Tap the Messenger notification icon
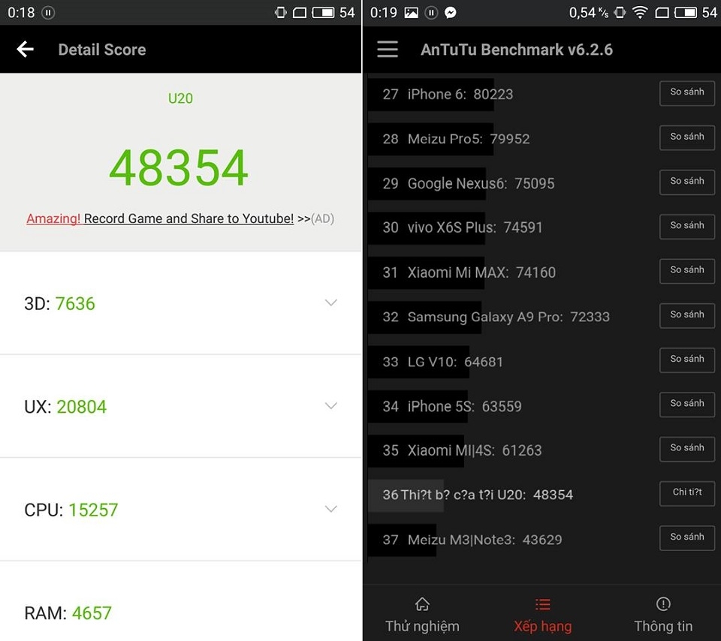 coord(450,13)
